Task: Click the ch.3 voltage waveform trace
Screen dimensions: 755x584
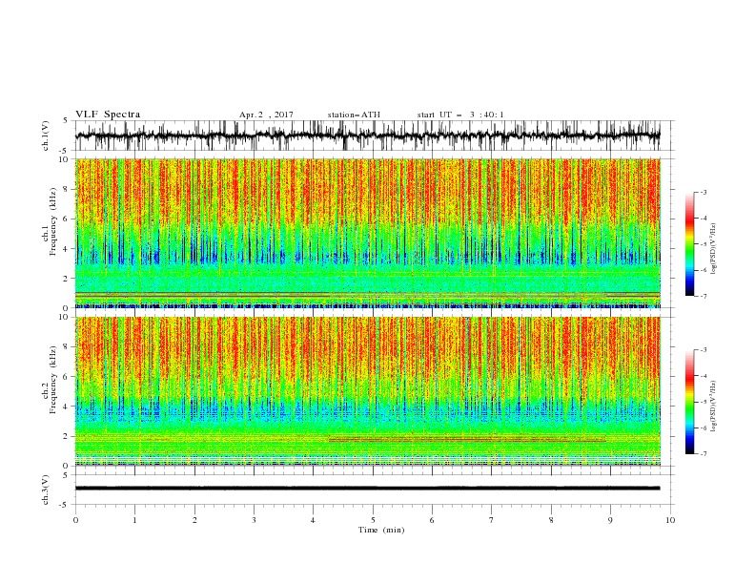Action: [367, 489]
